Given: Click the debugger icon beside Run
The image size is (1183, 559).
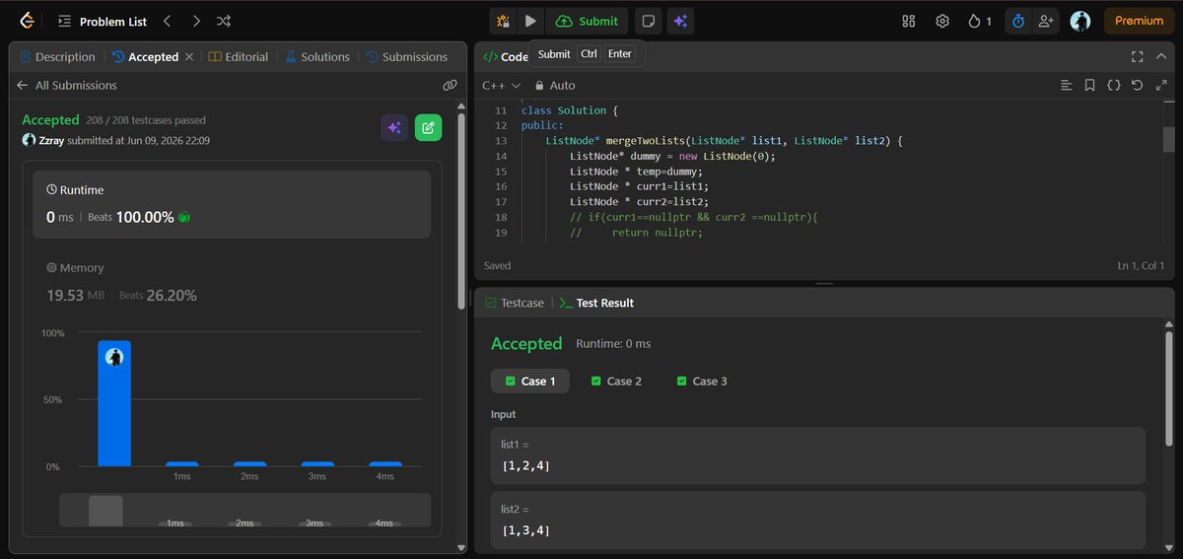Looking at the screenshot, I should click(x=503, y=21).
